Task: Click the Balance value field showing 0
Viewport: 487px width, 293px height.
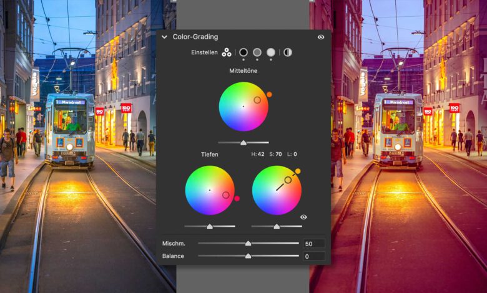Action: 314,256
